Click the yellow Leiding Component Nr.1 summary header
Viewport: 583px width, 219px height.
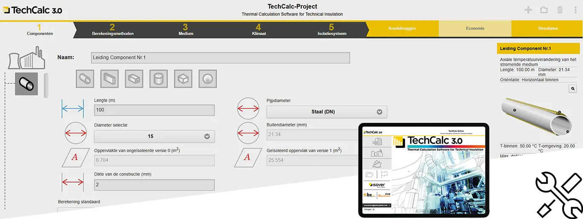pyautogui.click(x=538, y=48)
